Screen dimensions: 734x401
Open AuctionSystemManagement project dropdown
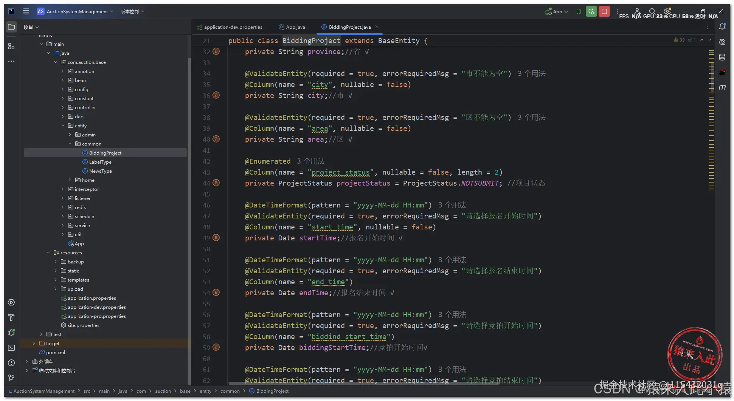75,11
